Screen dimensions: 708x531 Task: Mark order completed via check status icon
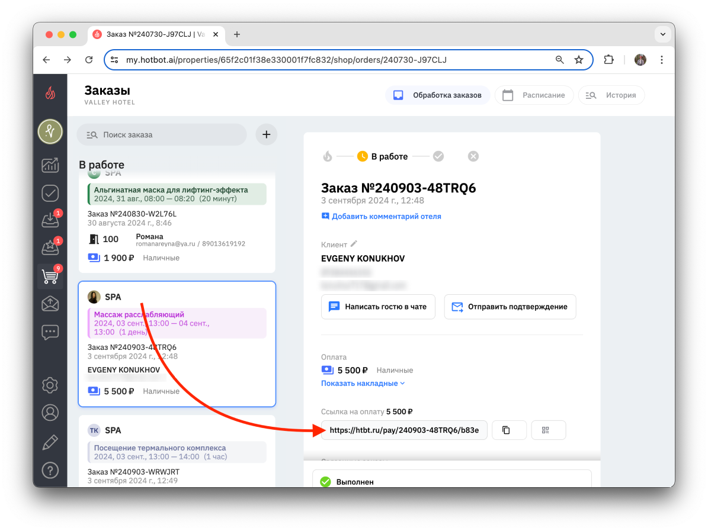tap(438, 156)
